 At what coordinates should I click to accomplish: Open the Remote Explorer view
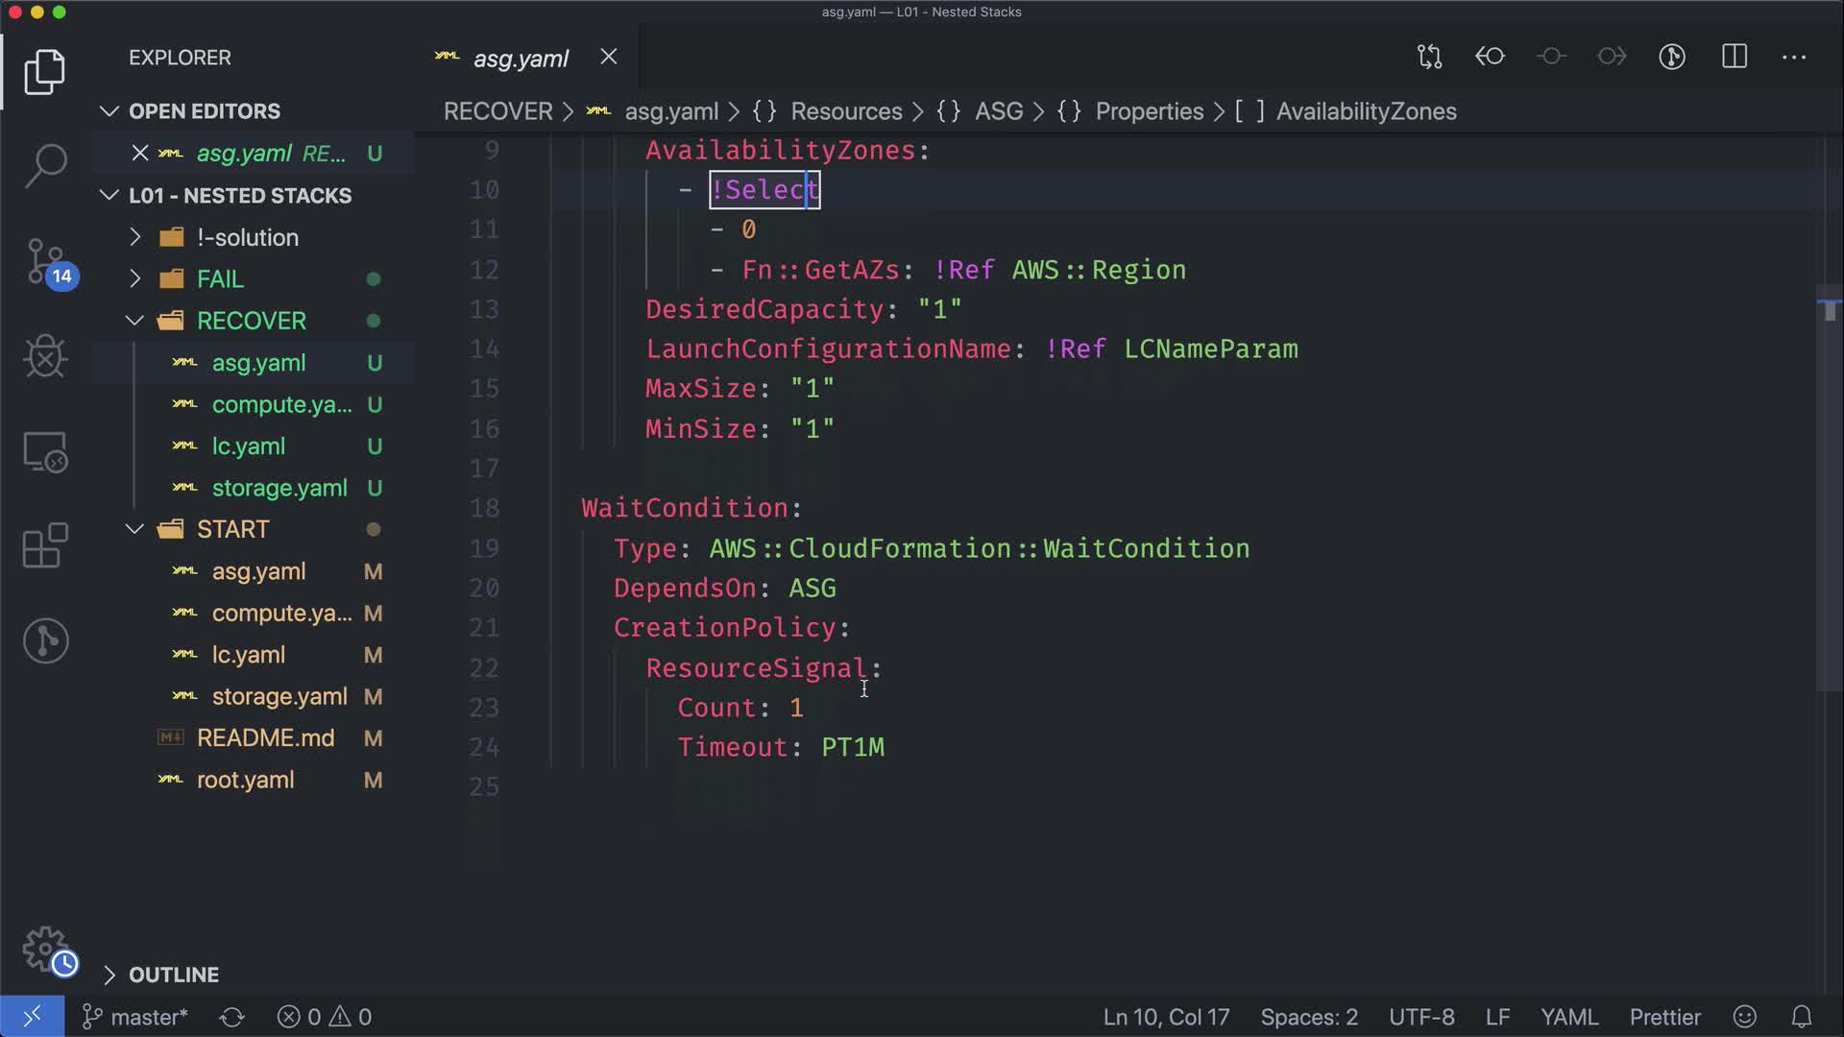(x=45, y=451)
